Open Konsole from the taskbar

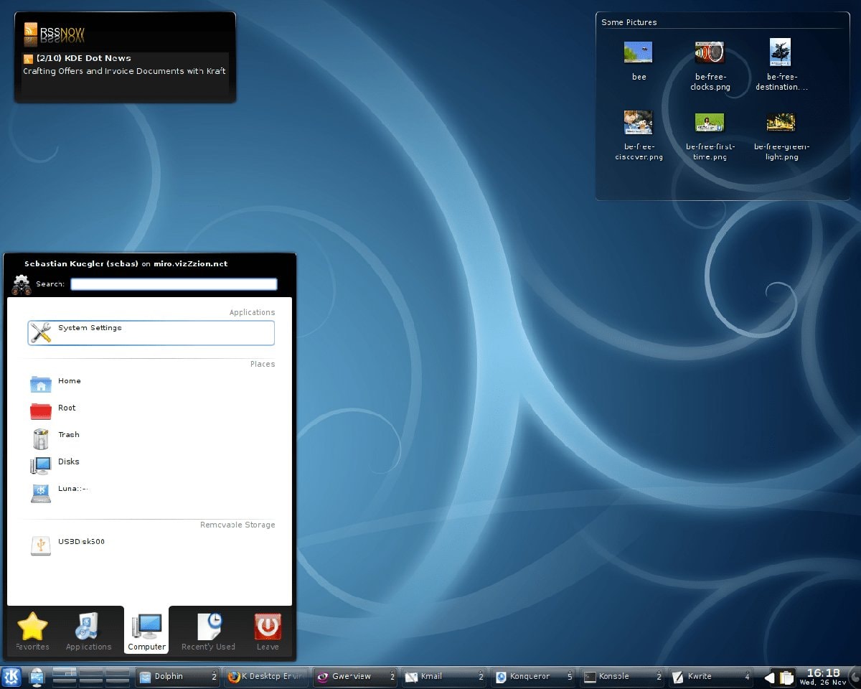(x=613, y=676)
